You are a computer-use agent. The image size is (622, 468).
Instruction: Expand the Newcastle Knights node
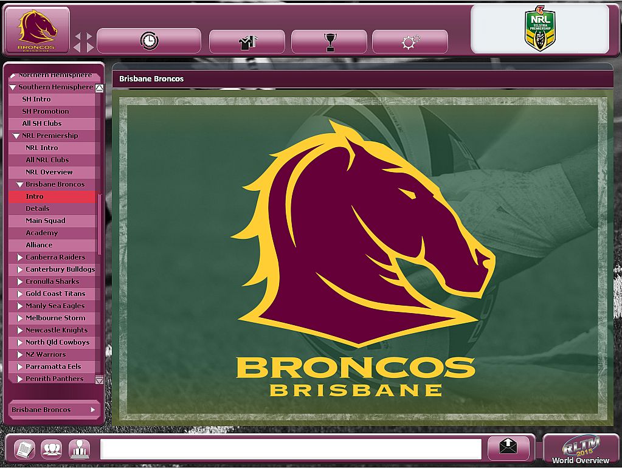[20, 331]
